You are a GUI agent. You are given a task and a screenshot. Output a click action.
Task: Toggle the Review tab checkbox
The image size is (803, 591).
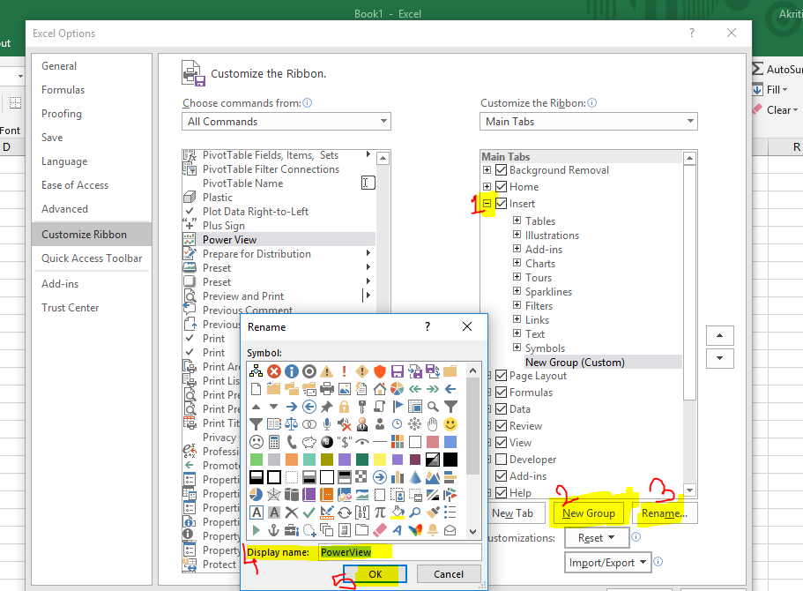502,426
